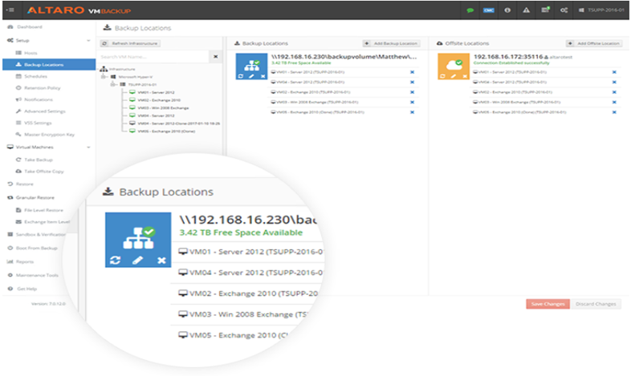This screenshot has height=376, width=631.
Task: Select VM04 - Server 2012 in the infrastructure tree
Action: pyautogui.click(x=152, y=115)
